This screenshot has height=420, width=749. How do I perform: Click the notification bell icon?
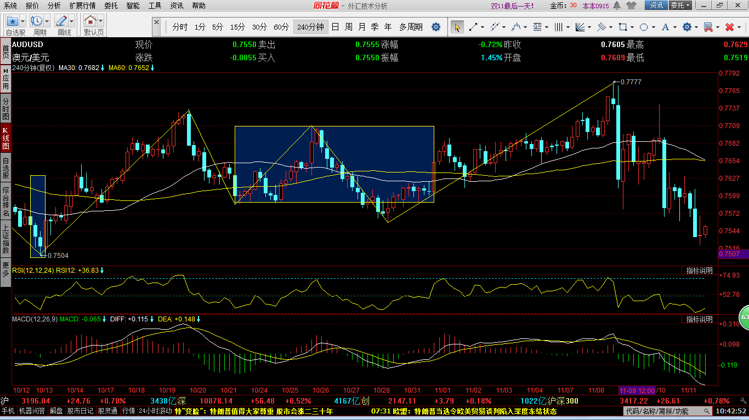click(617, 5)
